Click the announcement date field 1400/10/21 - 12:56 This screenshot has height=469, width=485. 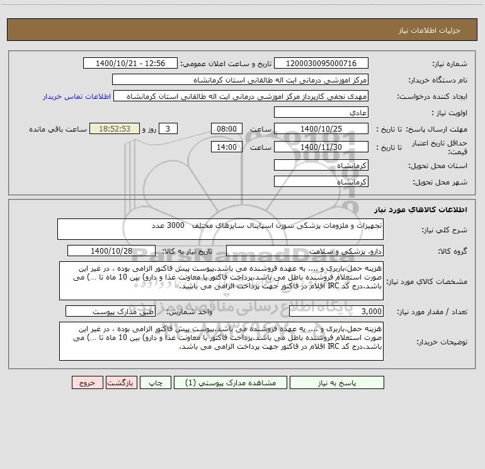coord(130,64)
